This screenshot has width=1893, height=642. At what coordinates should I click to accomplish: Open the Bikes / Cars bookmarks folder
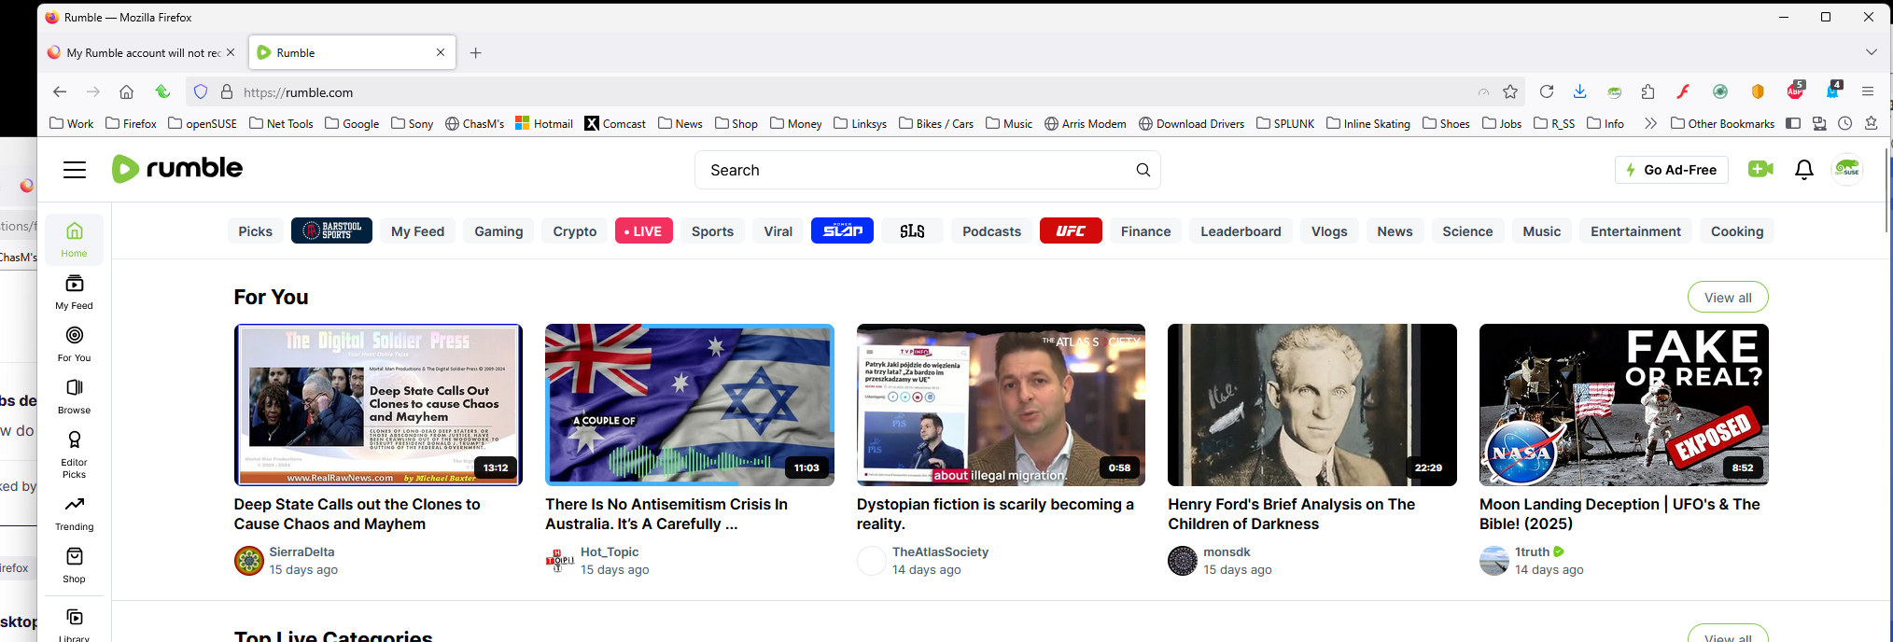936,123
